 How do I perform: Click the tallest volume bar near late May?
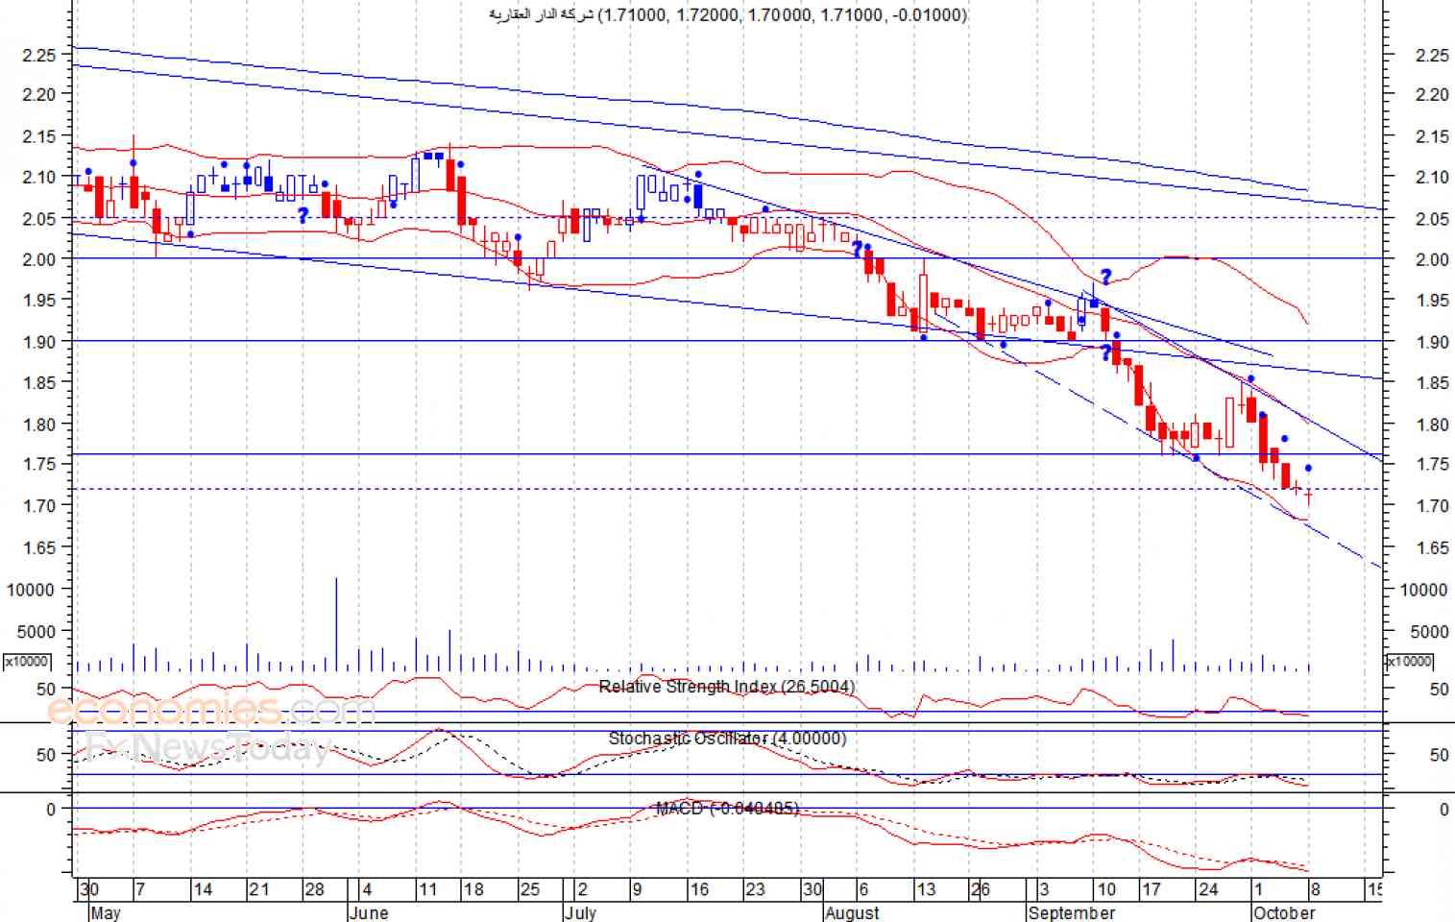336,624
